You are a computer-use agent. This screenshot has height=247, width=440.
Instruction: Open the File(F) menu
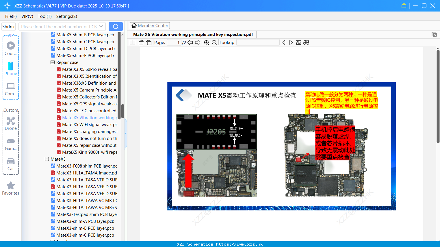coord(11,16)
